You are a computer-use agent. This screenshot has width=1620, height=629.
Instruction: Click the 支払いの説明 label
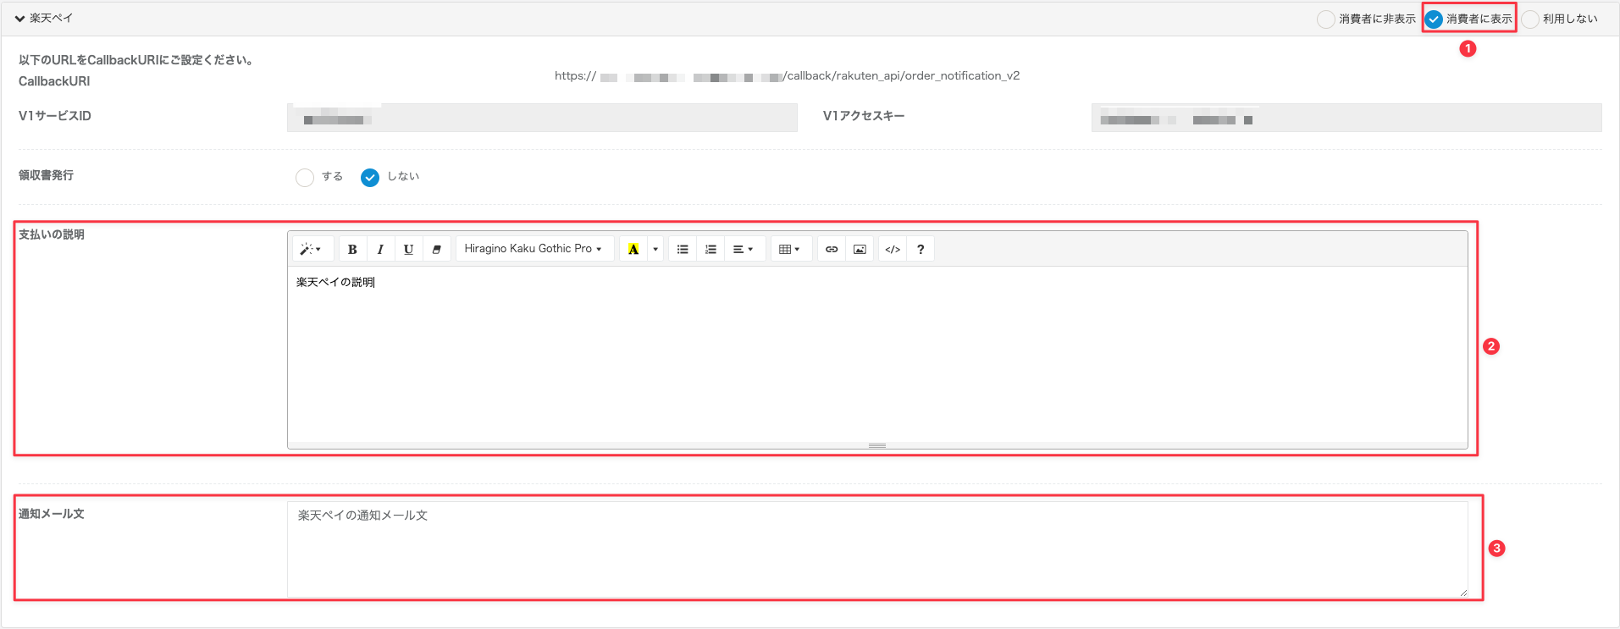(52, 234)
